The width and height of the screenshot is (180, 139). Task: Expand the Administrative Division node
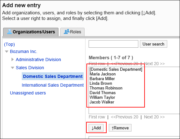13,60
